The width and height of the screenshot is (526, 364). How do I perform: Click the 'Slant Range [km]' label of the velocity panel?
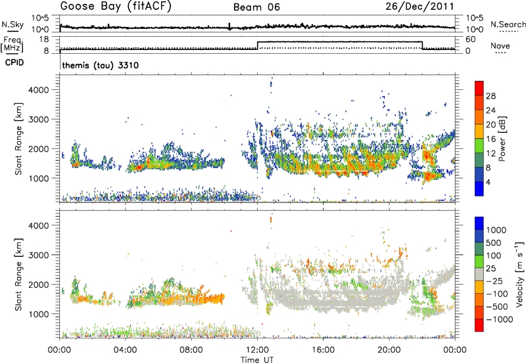click(x=18, y=274)
